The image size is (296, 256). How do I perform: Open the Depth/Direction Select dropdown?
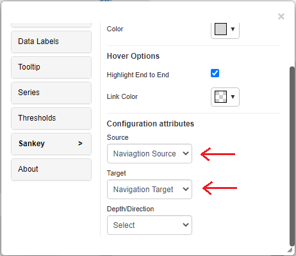149,225
